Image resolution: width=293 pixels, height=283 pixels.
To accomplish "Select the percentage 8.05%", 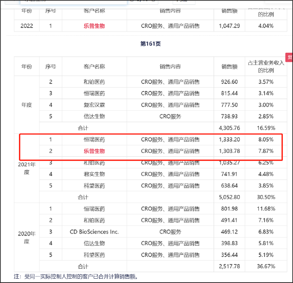I will [x=266, y=140].
